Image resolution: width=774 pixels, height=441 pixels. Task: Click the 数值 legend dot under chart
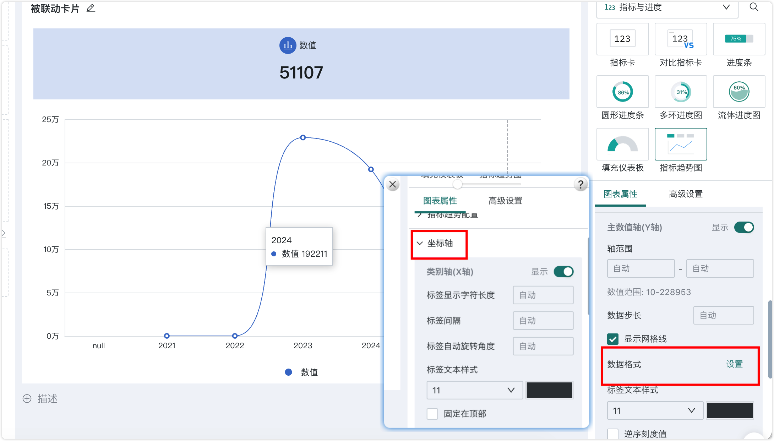point(288,372)
